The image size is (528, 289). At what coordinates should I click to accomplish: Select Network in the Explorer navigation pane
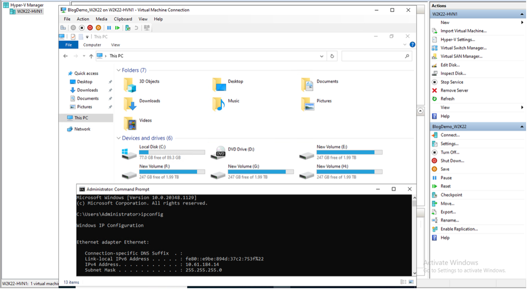(x=82, y=129)
